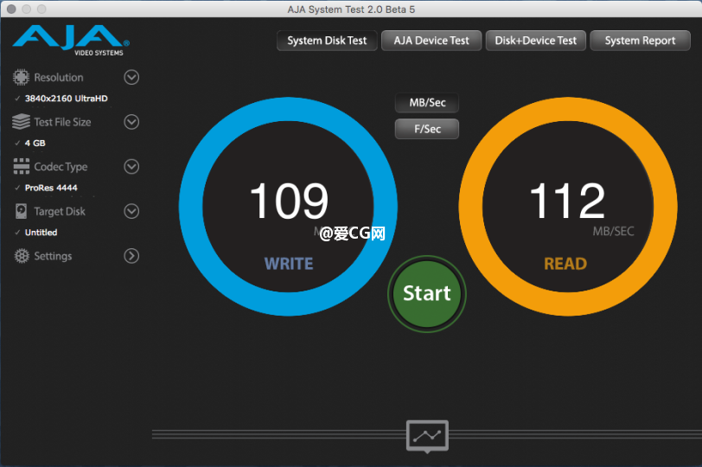The height and width of the screenshot is (467, 702).
Task: Select the 4 GB file size entry
Action: tap(35, 144)
